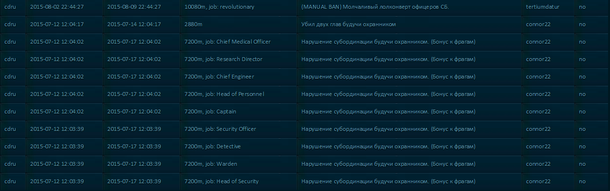Select ban date 2015-08-02 22:44:27
The height and width of the screenshot is (191, 610).
57,7
